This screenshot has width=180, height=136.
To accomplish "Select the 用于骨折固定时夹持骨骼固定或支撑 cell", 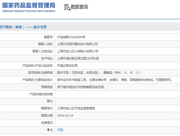I will tap(81, 87).
